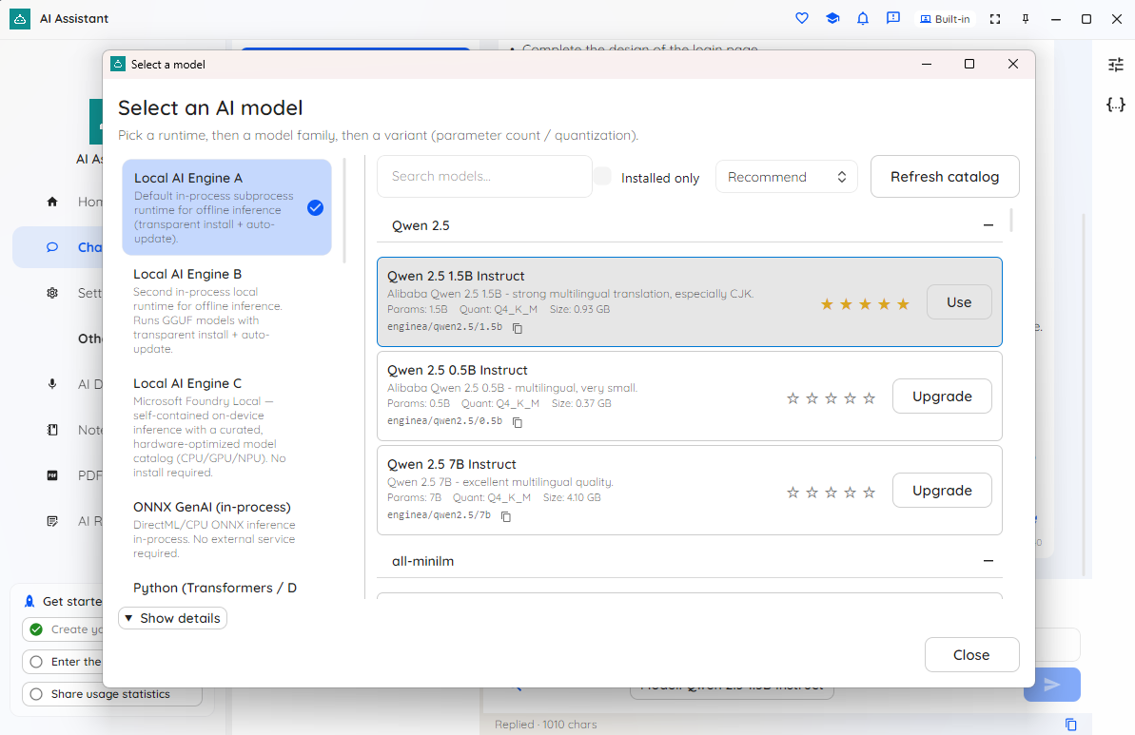Maximize the Select a model dialog
Screen dimensions: 1135x735
969,65
